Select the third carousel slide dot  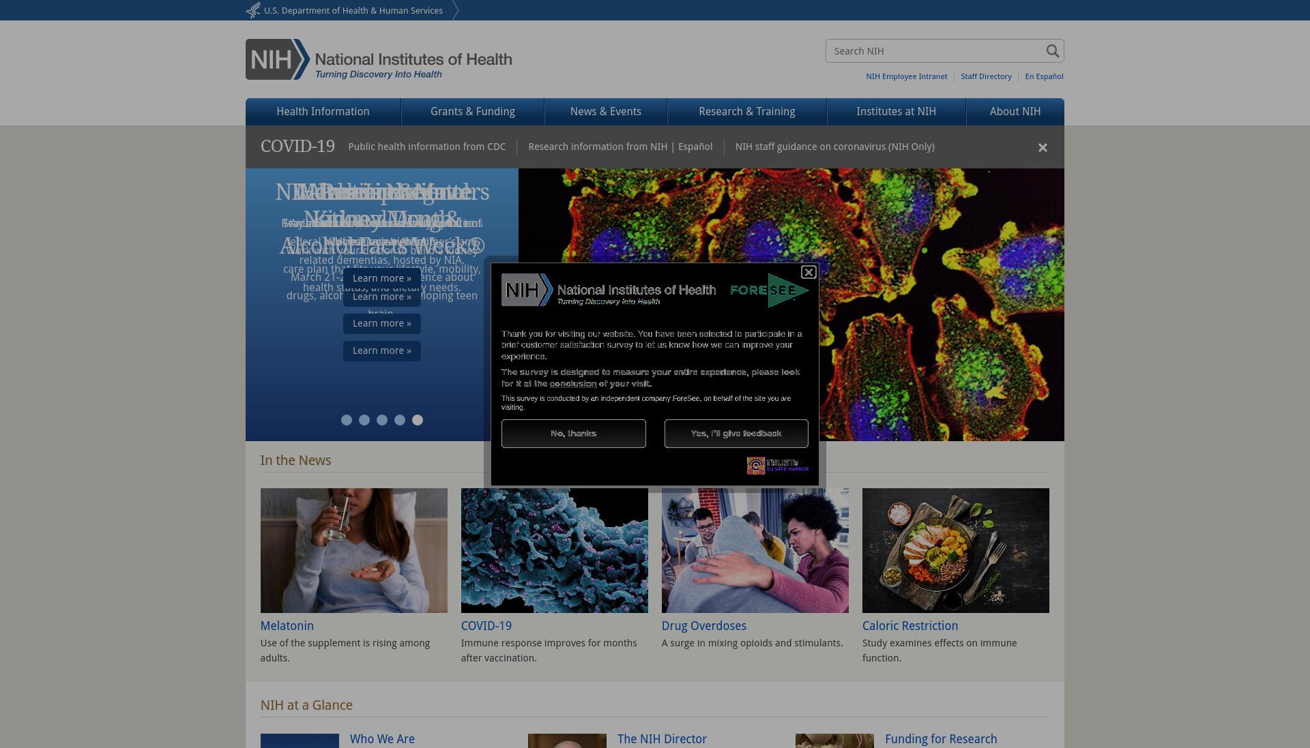click(382, 420)
